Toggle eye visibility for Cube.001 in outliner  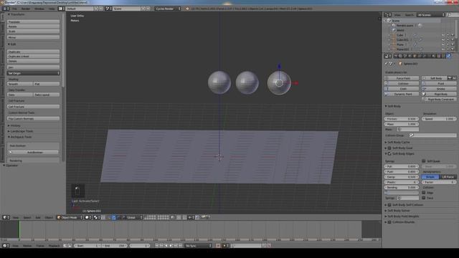(443, 39)
